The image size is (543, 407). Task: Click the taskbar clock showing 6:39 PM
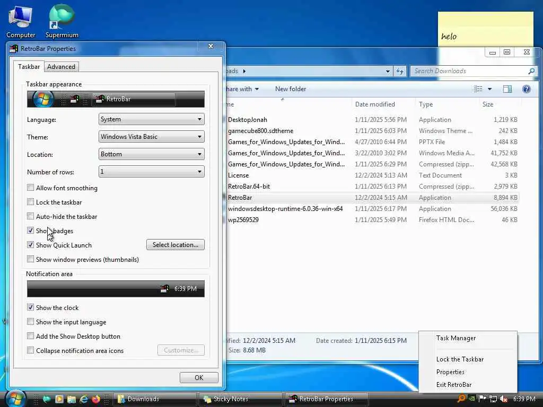coord(524,399)
